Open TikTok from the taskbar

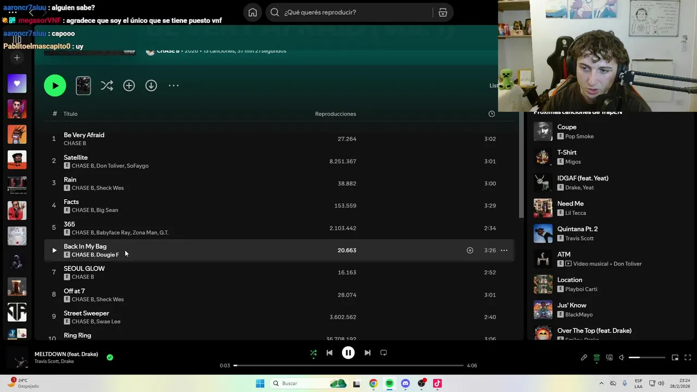[x=437, y=383]
